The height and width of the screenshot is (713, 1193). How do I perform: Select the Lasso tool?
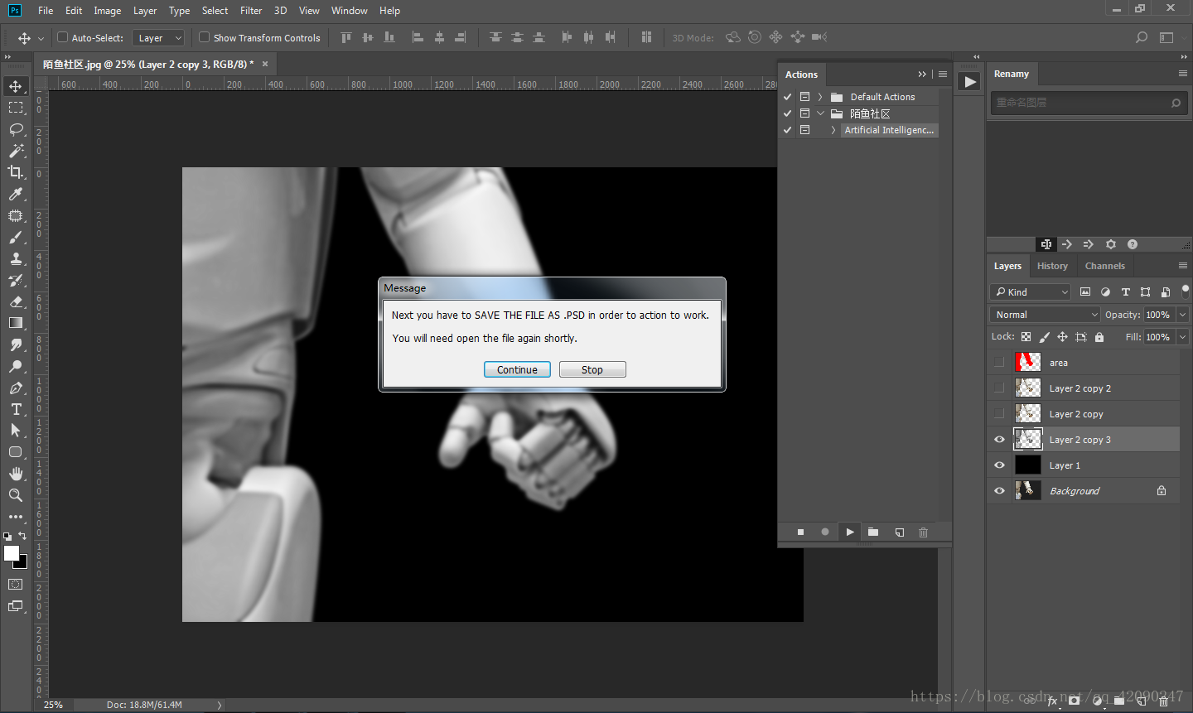click(x=16, y=129)
